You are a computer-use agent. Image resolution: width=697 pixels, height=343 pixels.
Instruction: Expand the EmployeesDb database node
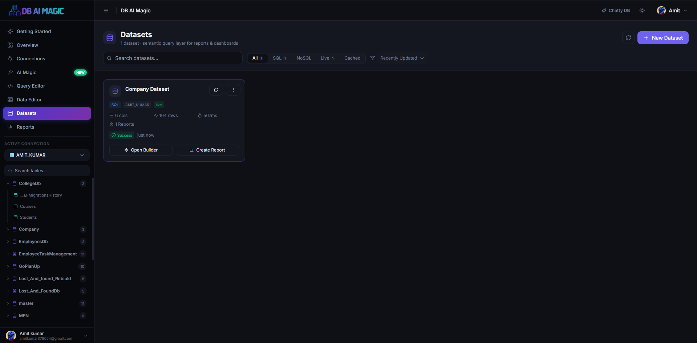click(8, 242)
